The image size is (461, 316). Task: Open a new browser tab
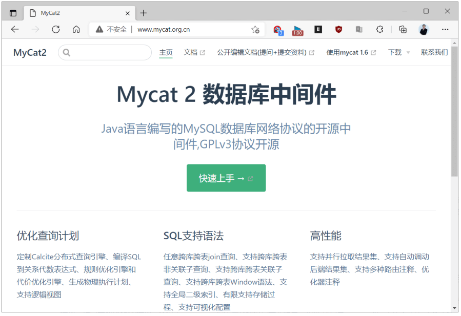(x=143, y=13)
